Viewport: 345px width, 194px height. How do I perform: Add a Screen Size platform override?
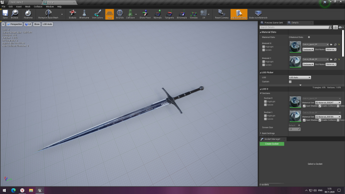pyautogui.click(x=299, y=126)
